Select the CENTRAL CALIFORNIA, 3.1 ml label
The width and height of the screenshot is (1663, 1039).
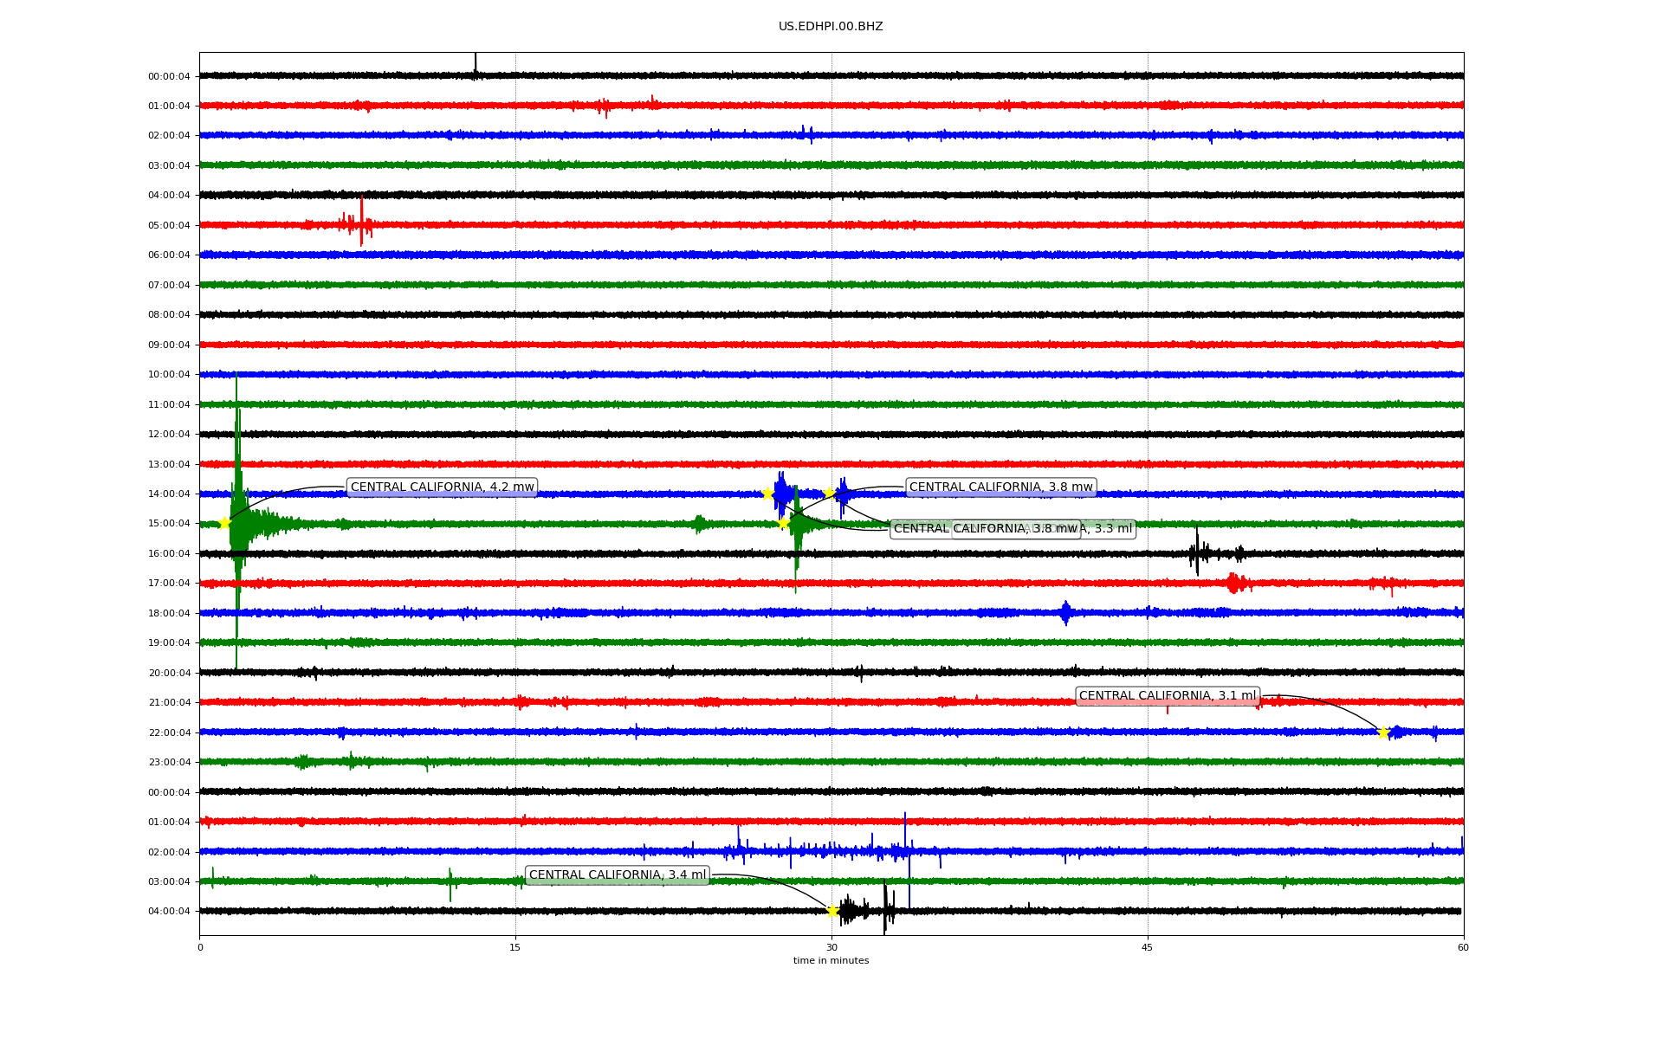coord(1167,696)
